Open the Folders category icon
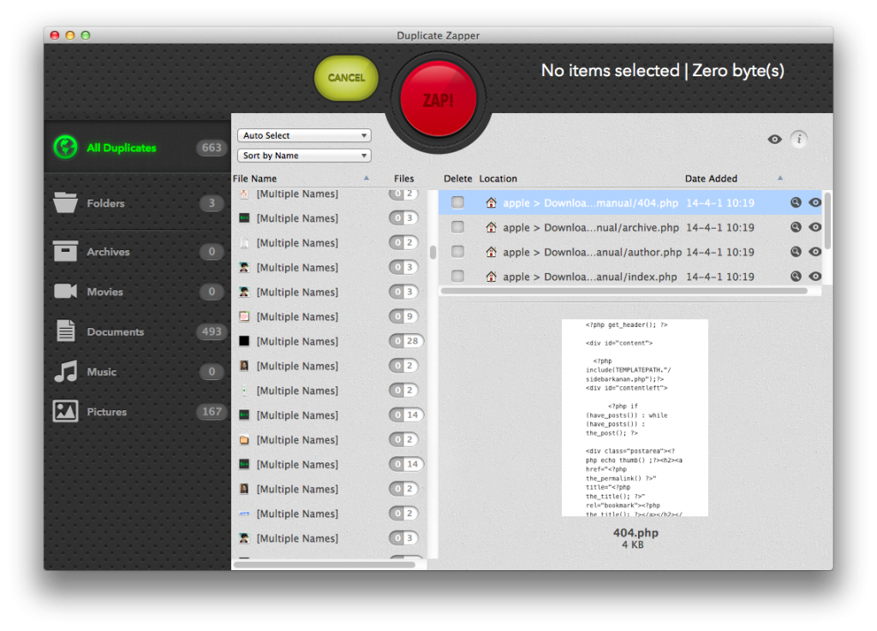877x631 pixels. click(x=66, y=204)
